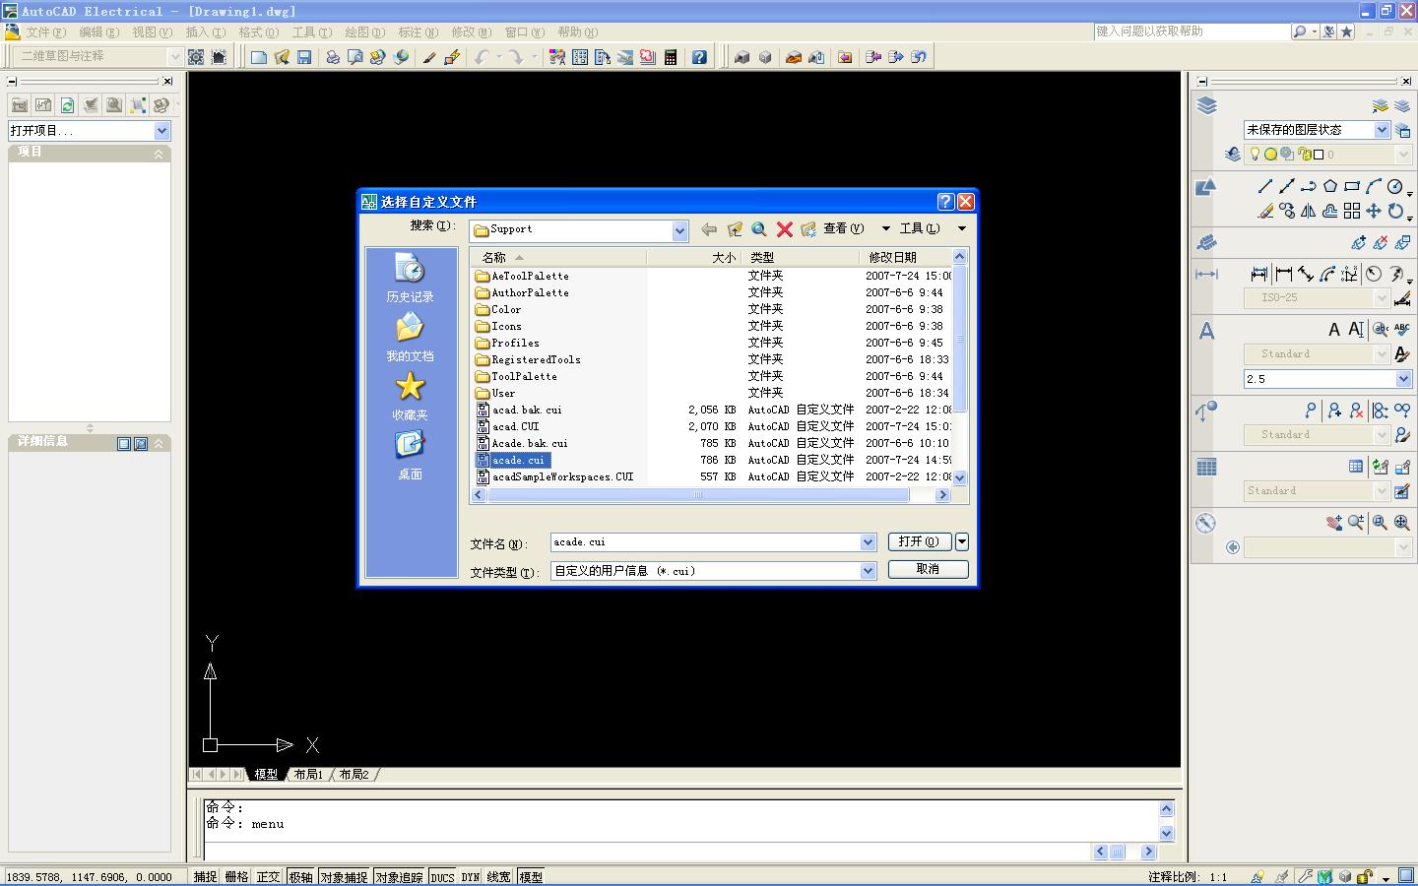Click the command window horizontal scrollbar thumb

pos(1118,852)
